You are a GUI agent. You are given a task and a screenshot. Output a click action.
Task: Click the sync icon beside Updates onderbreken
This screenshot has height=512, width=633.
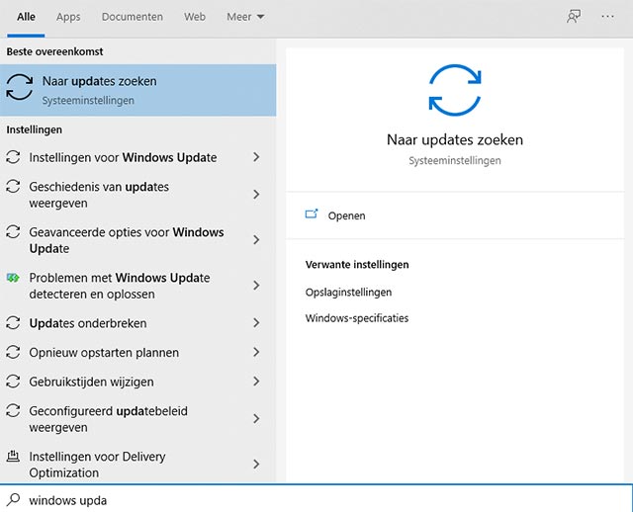[x=14, y=323]
